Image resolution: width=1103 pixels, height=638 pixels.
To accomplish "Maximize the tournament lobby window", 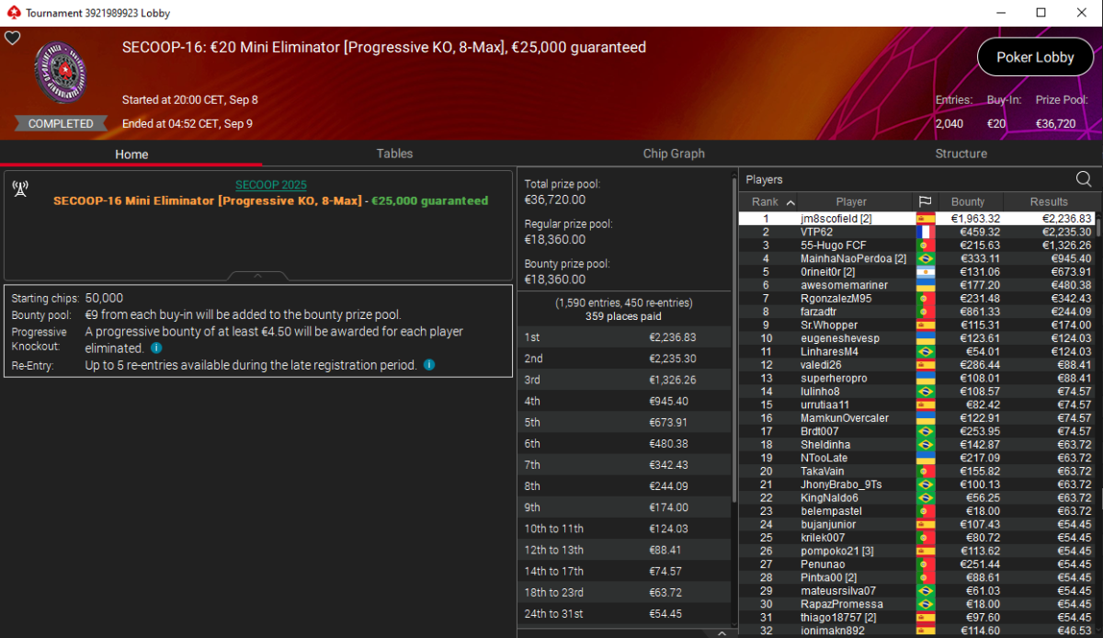I will point(1040,13).
